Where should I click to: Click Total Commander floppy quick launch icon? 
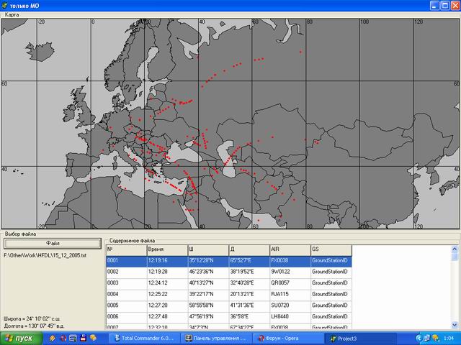coord(84,338)
